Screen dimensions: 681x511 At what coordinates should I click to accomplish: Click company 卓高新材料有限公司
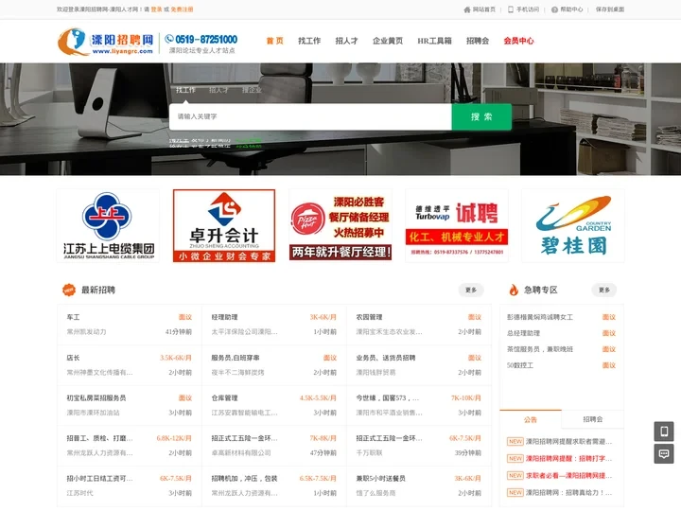click(x=241, y=452)
